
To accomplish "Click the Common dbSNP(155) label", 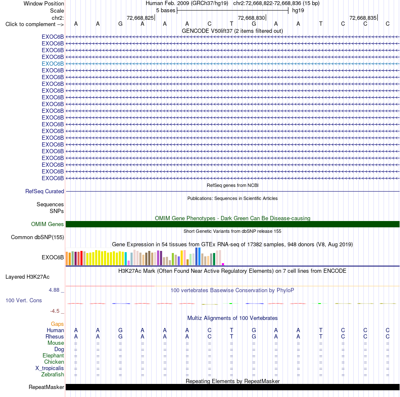I will point(37,237).
